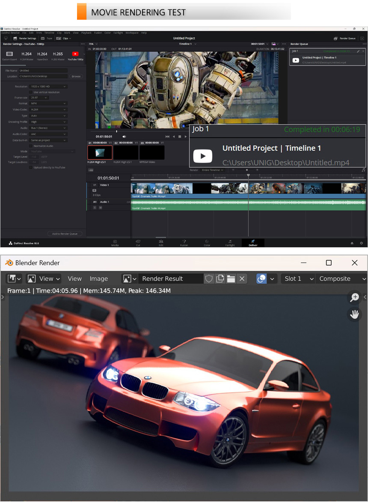The width and height of the screenshot is (368, 503).
Task: Open the Playback menu
Action: (86, 33)
